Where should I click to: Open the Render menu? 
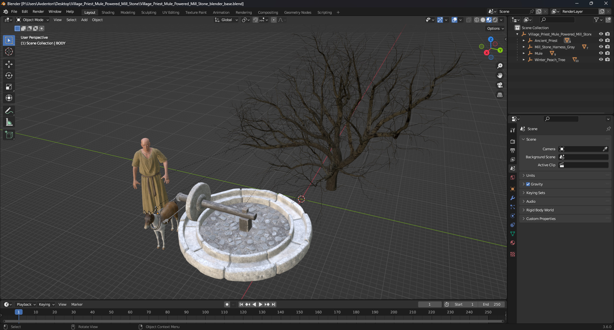38,12
